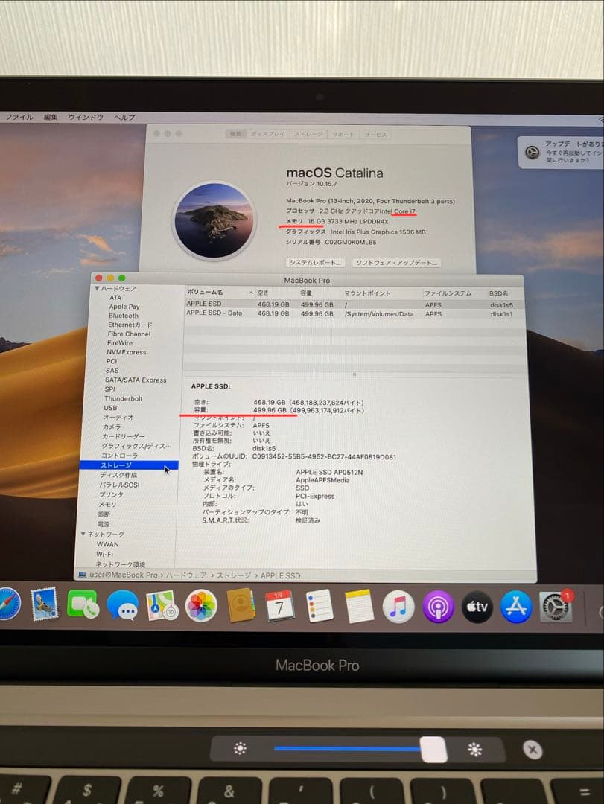Open the Calendar app showing date 7
604x804 pixels.
[x=281, y=607]
